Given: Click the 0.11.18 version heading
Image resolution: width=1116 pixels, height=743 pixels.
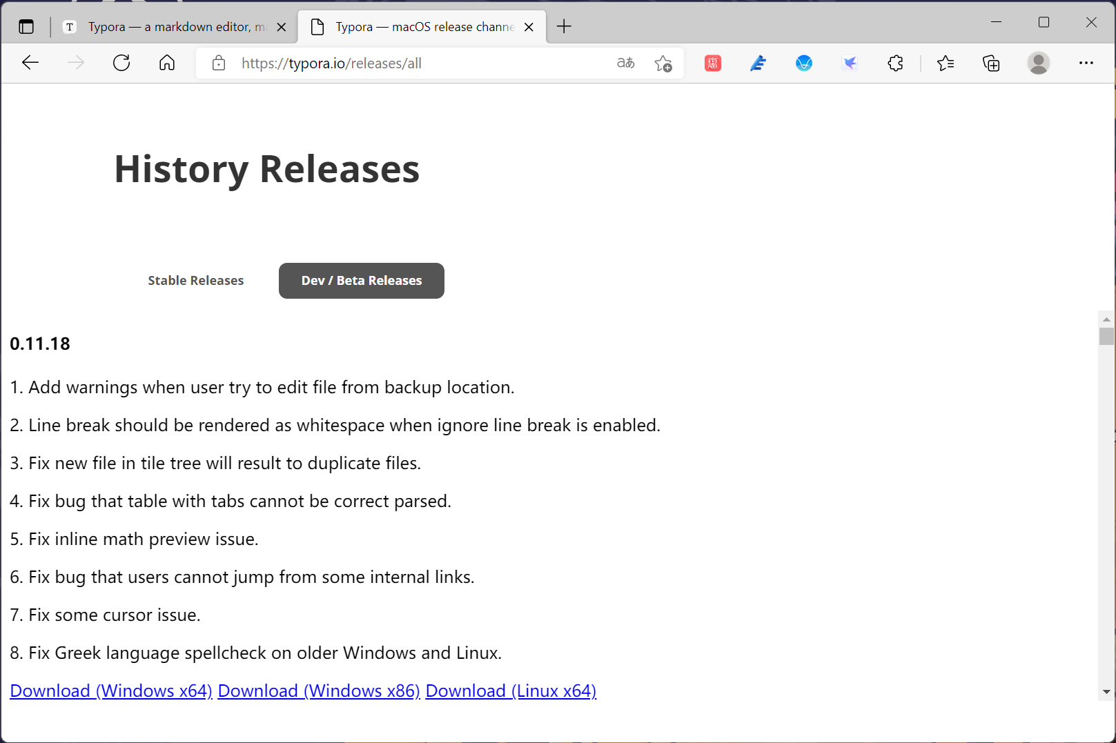Looking at the screenshot, I should coord(40,344).
